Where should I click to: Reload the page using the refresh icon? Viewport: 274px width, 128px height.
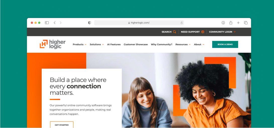[x=182, y=23]
